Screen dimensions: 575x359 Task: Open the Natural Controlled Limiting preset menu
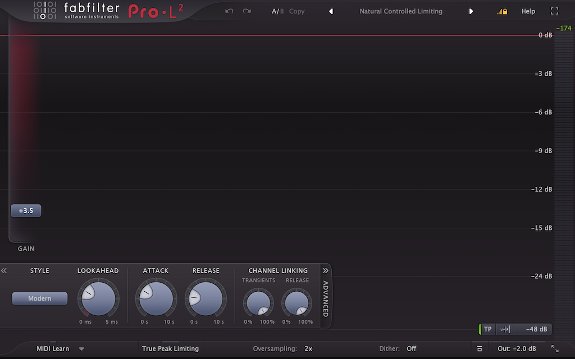pyautogui.click(x=401, y=11)
